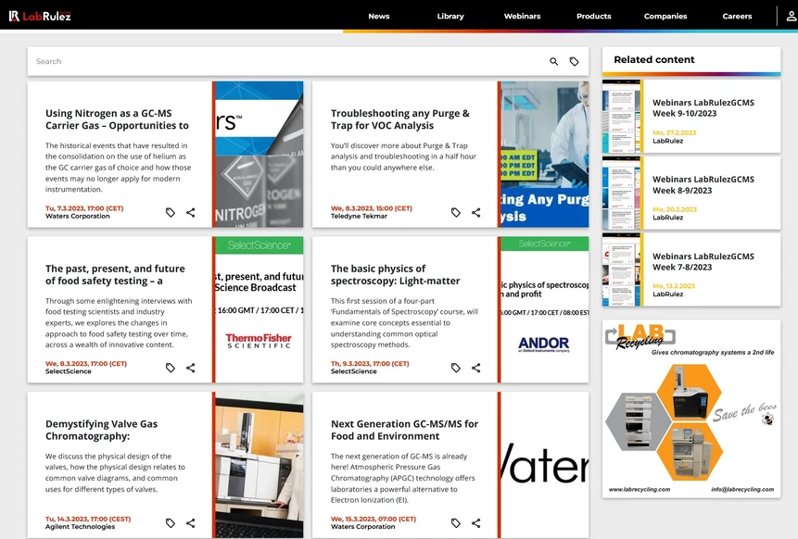This screenshot has height=539, width=798.
Task: Click date Tu, 14.3.2023, 17:00 (CEST)
Action: 88,519
